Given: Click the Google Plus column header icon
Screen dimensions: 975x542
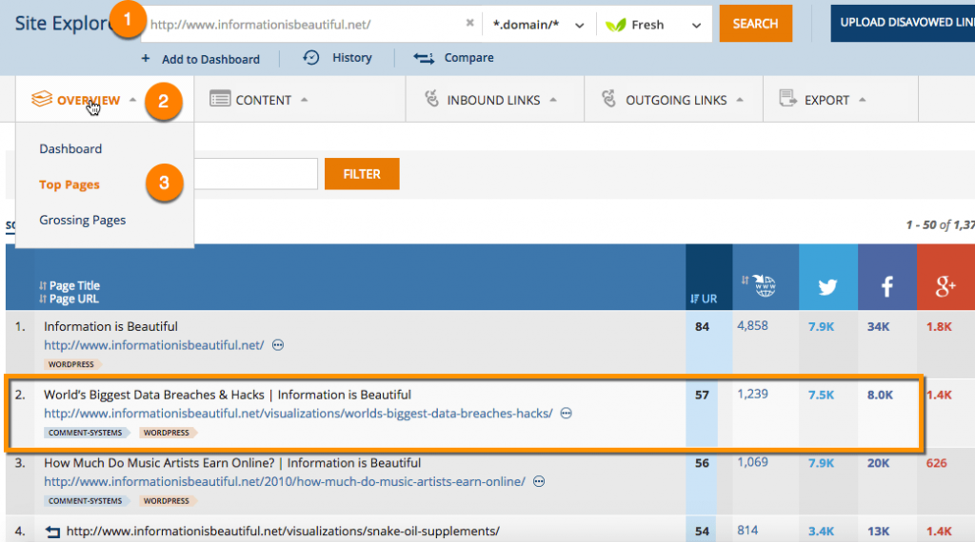Looking at the screenshot, I should [945, 286].
